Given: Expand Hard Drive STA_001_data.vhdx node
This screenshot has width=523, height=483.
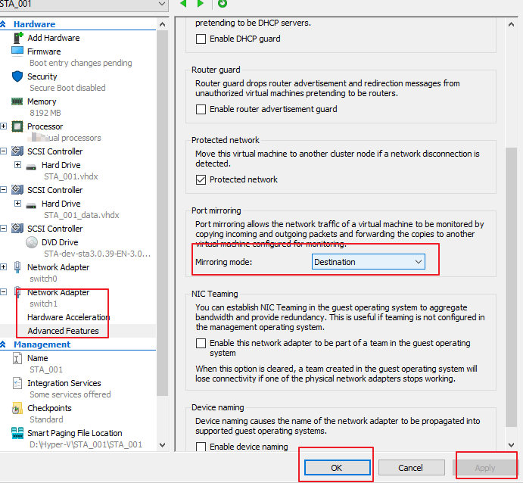Looking at the screenshot, I should click(x=17, y=204).
